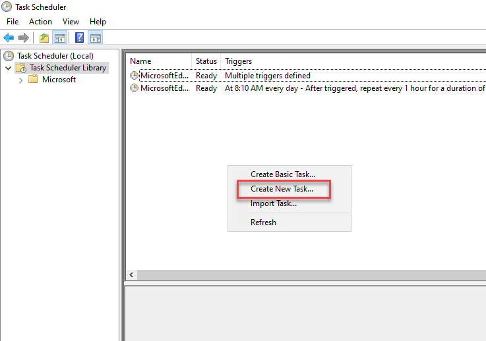Click the Microsoft folder icon
The image size is (486, 341).
[33, 79]
